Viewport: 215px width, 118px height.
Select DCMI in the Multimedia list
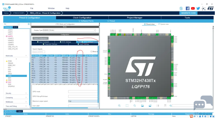10,61
